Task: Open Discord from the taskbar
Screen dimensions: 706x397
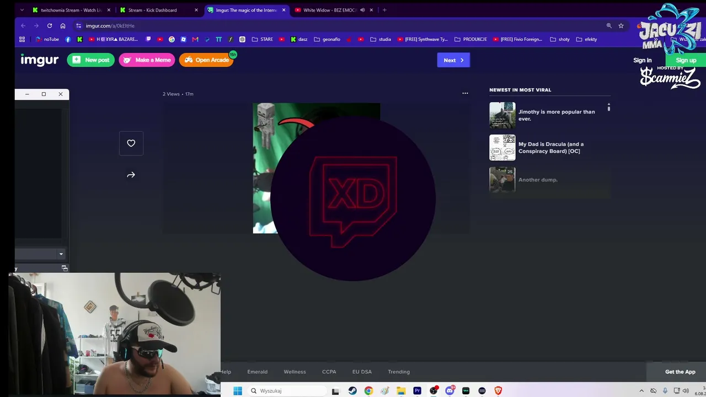Action: tap(450, 391)
